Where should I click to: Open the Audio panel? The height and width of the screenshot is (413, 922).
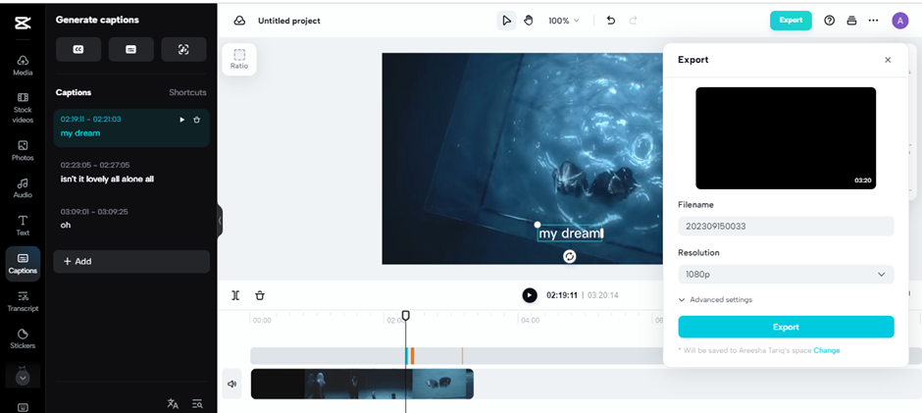(x=23, y=188)
